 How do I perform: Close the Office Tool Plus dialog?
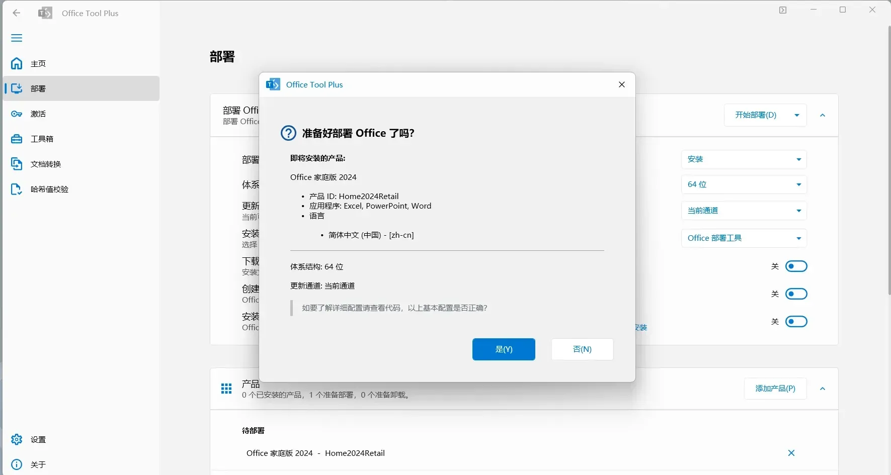pyautogui.click(x=622, y=84)
